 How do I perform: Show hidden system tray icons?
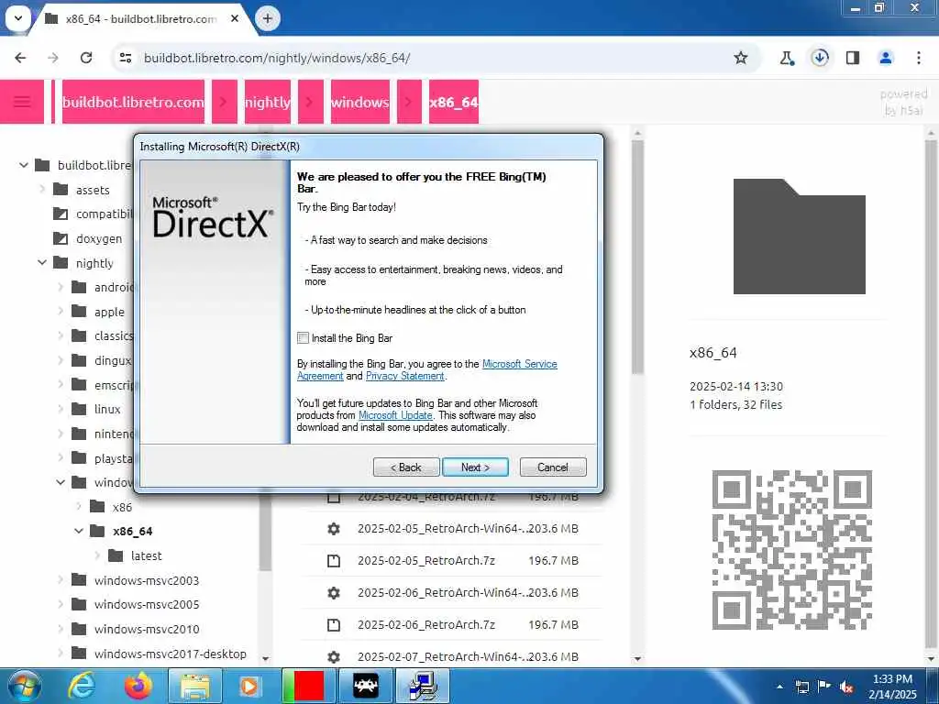[779, 687]
